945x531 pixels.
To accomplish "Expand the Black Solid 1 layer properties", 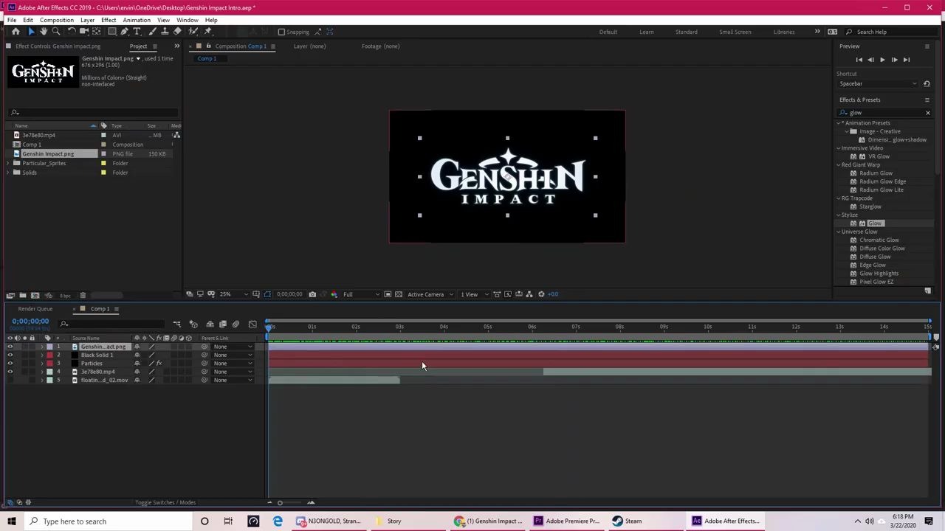I will [x=41, y=355].
